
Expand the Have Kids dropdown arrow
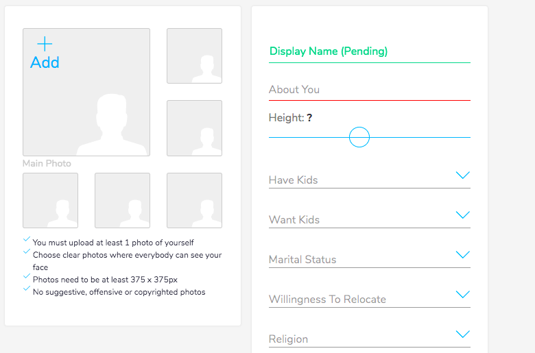[x=463, y=175]
